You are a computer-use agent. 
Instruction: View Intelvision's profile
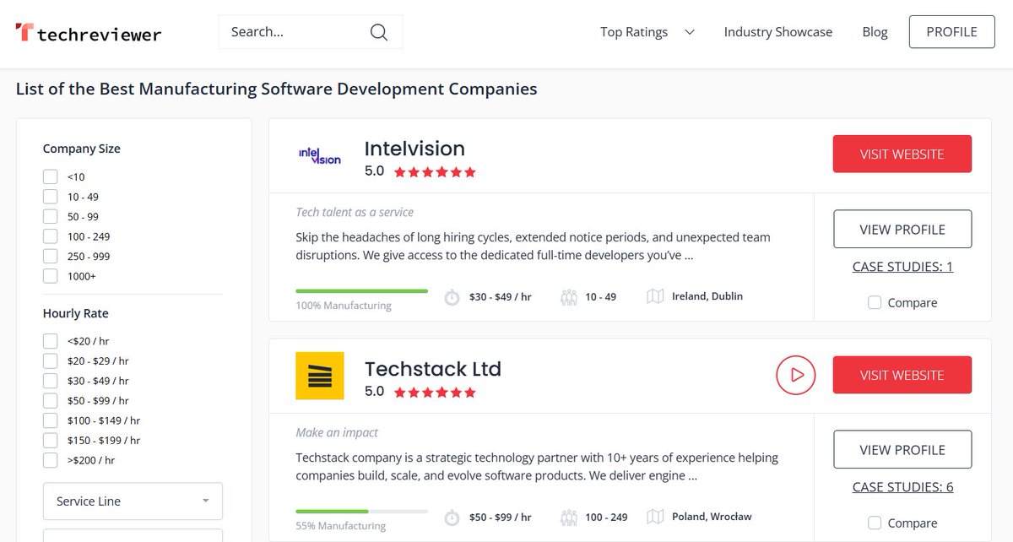click(902, 230)
